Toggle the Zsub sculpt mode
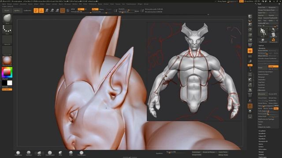 click(x=102, y=9)
